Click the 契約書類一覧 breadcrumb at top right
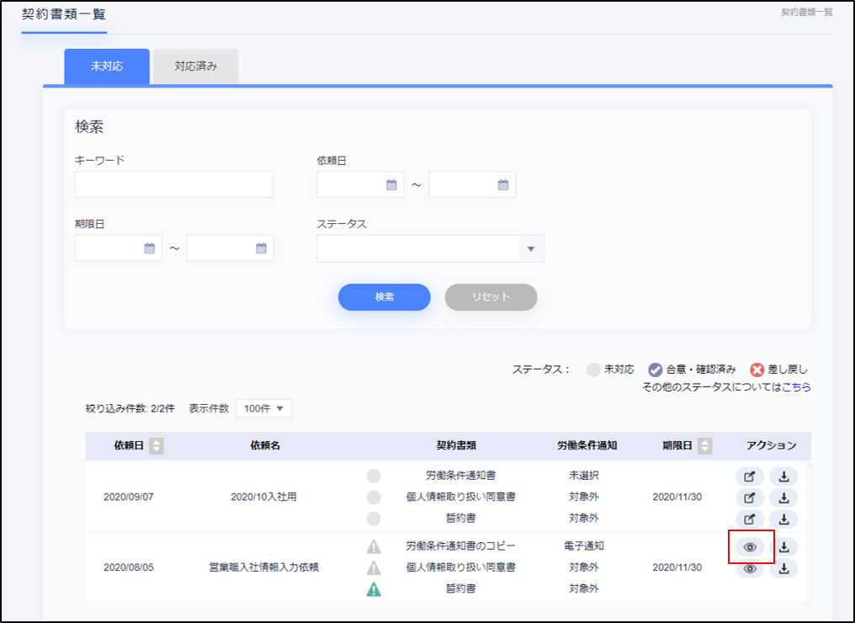Viewport: 855px width, 623px height. [x=807, y=13]
